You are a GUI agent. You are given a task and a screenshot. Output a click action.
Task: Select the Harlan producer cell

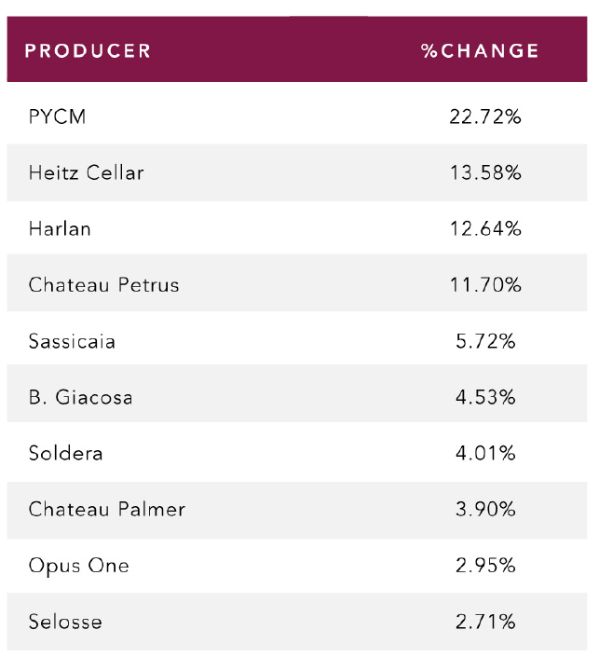60,229
